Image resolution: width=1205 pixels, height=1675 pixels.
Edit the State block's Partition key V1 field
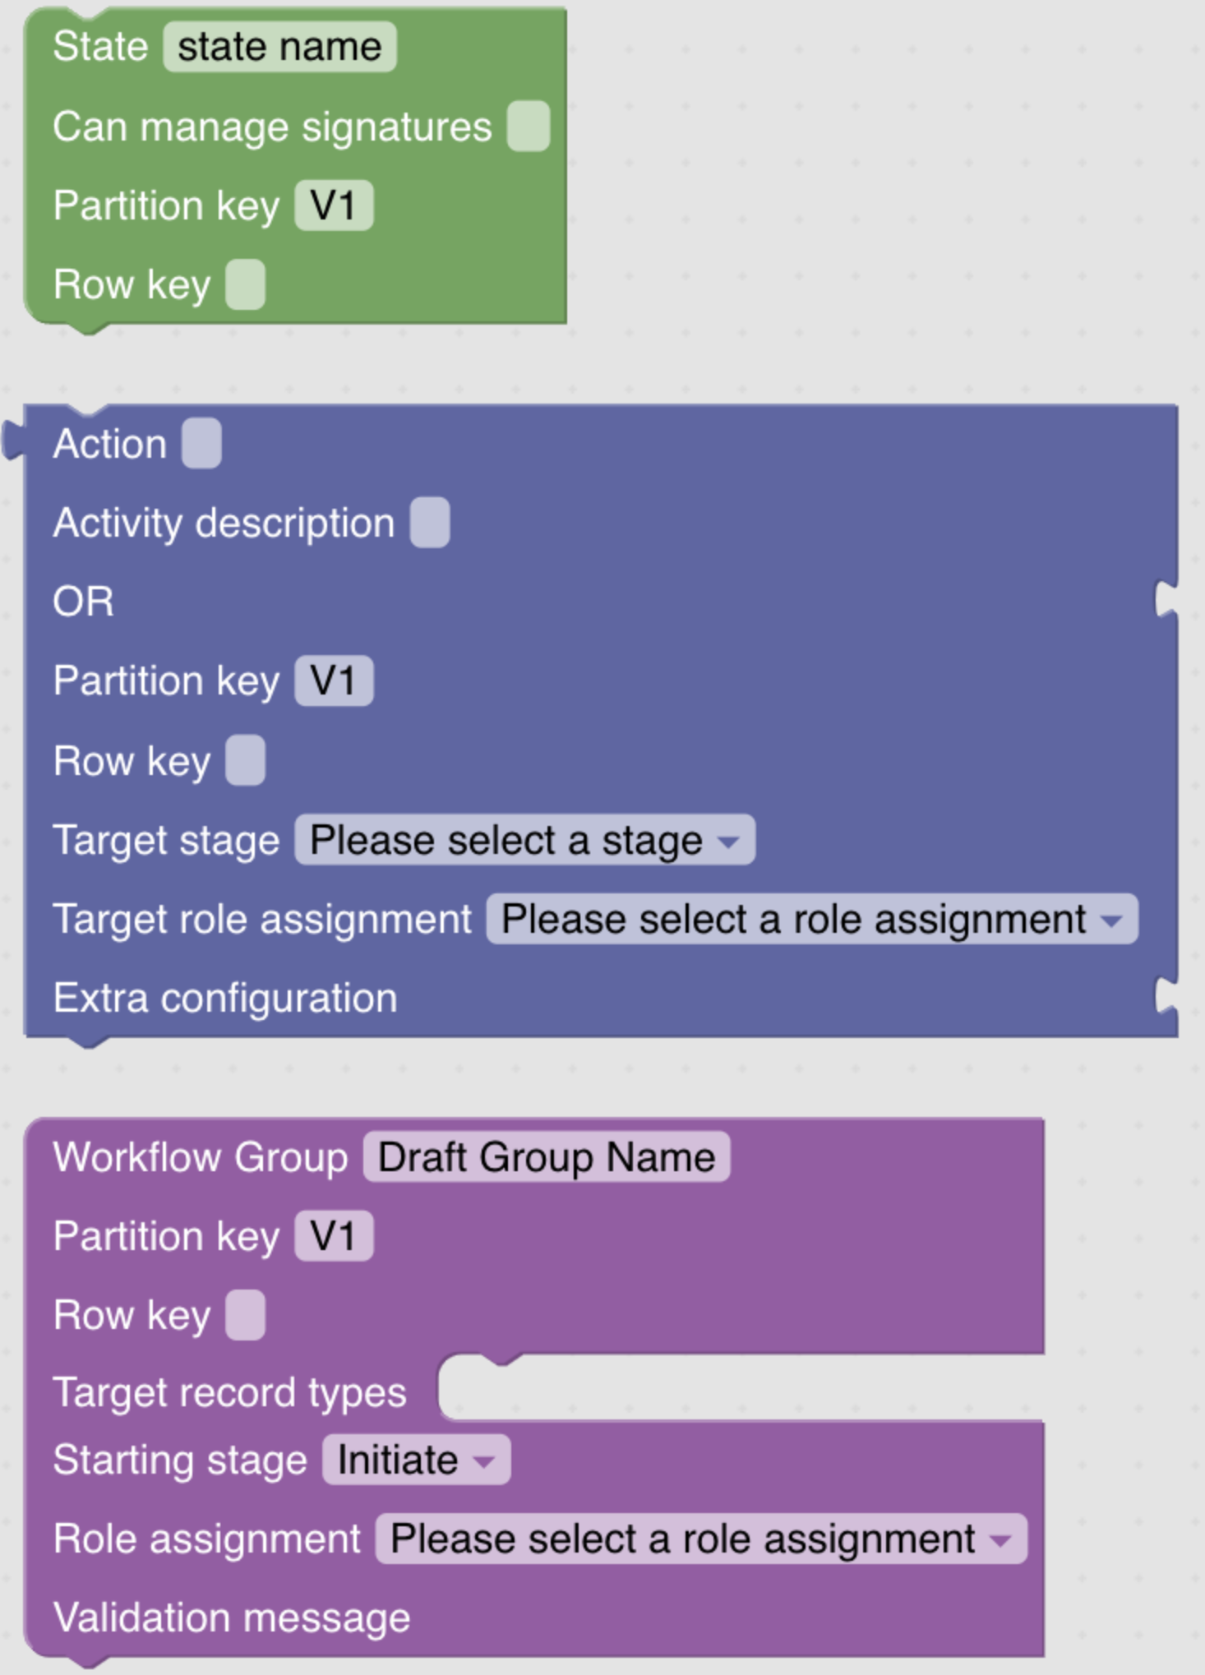click(x=334, y=205)
